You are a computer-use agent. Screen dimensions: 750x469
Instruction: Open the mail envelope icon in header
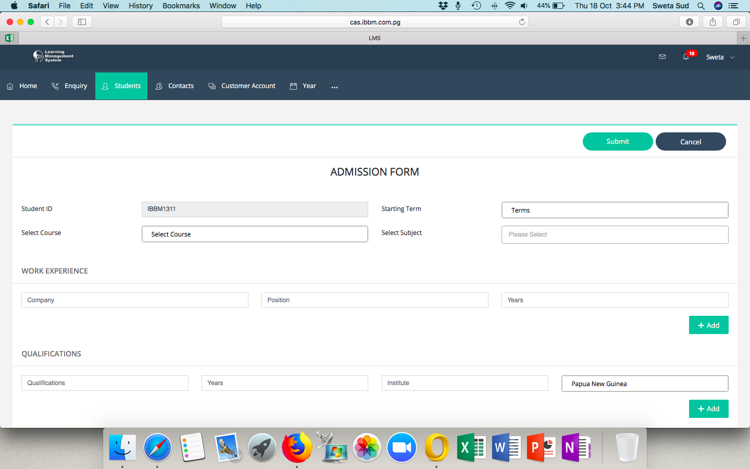pyautogui.click(x=662, y=57)
